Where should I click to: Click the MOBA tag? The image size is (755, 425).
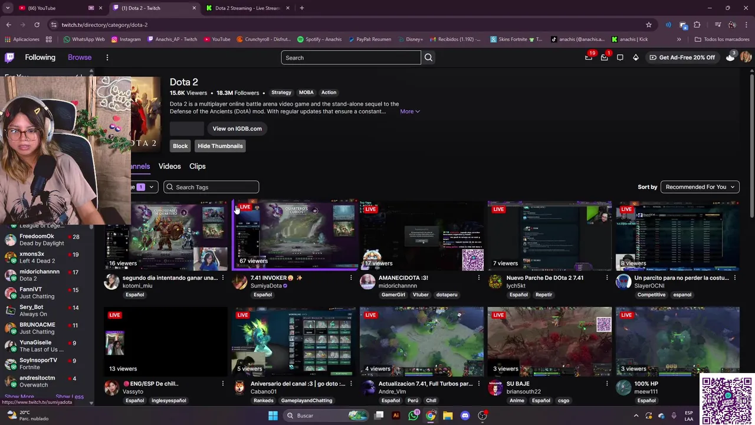pyautogui.click(x=306, y=93)
